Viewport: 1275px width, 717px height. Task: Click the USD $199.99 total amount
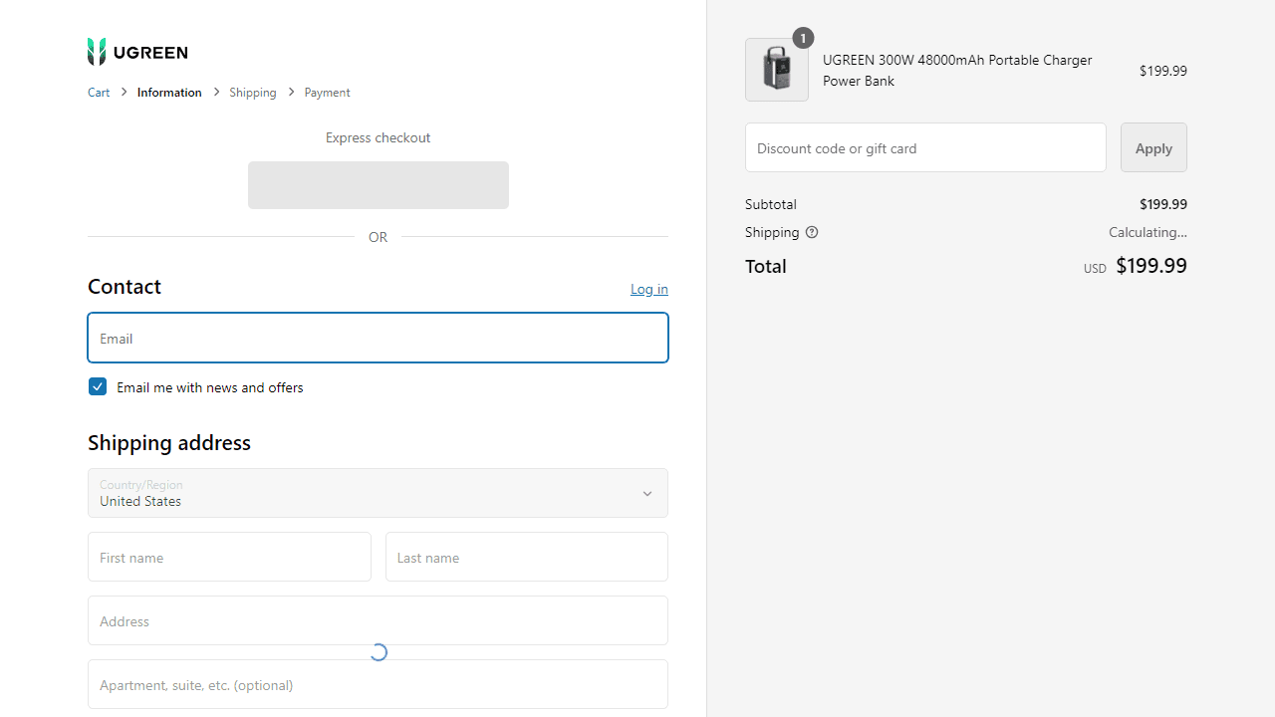[1136, 266]
